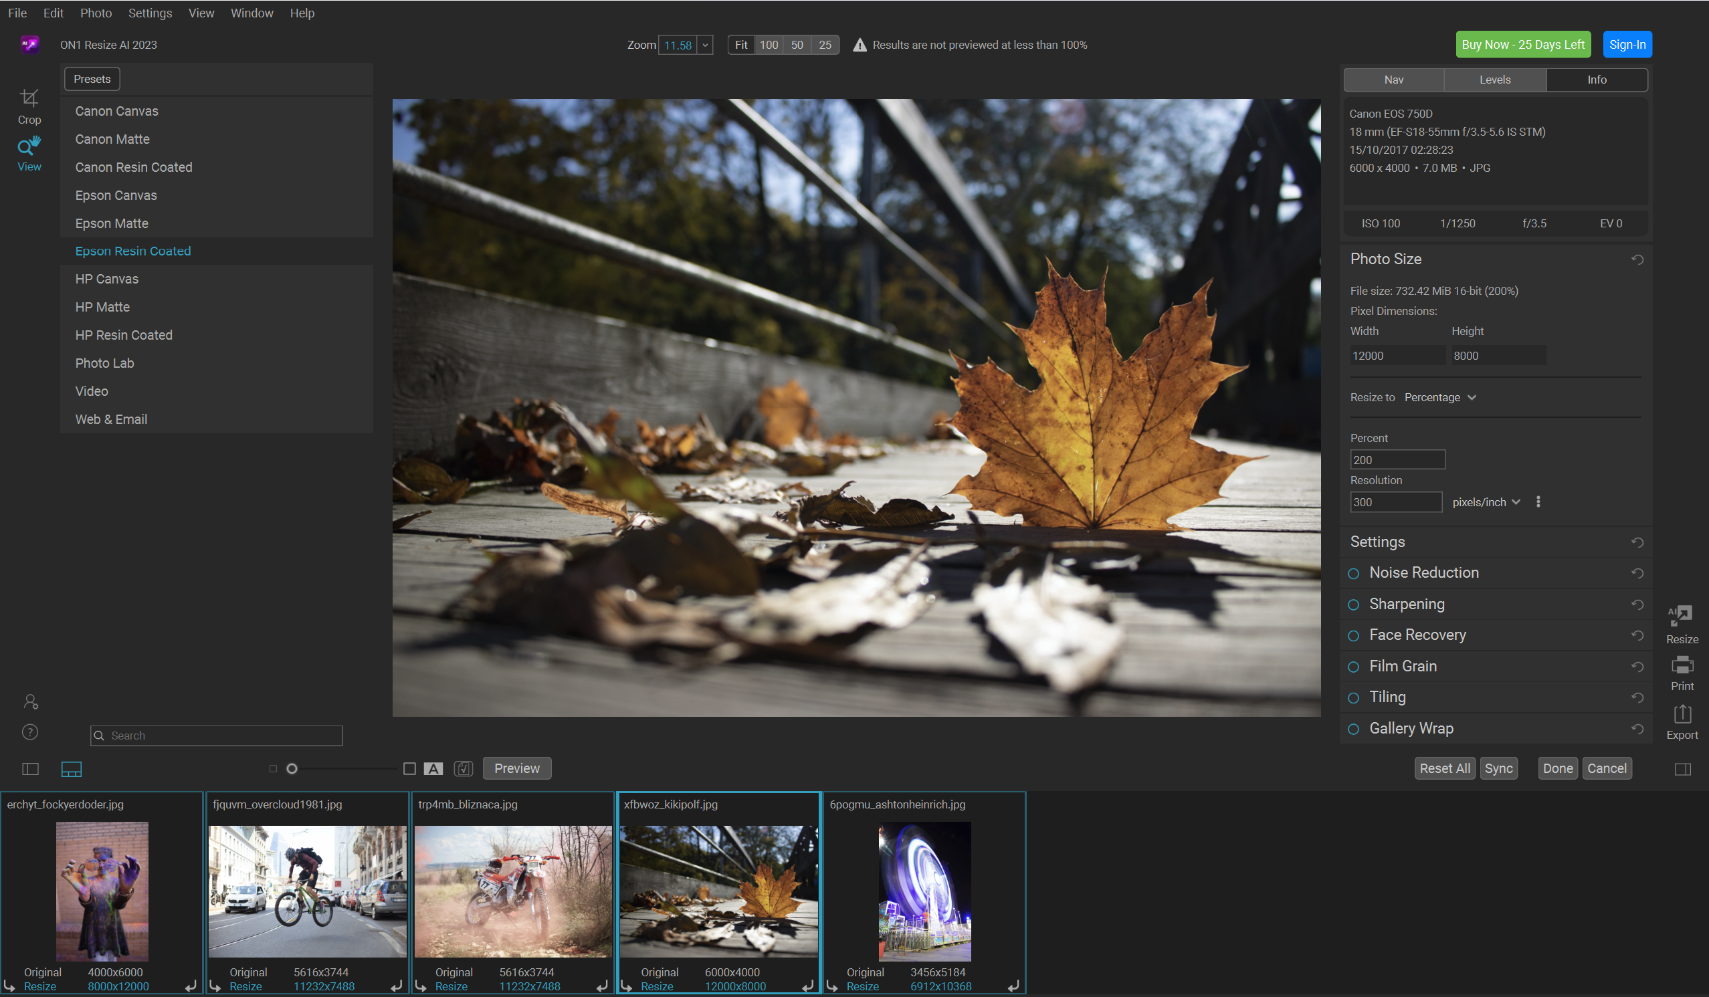1709x997 pixels.
Task: Toggle Face Recovery setting on
Action: point(1353,635)
